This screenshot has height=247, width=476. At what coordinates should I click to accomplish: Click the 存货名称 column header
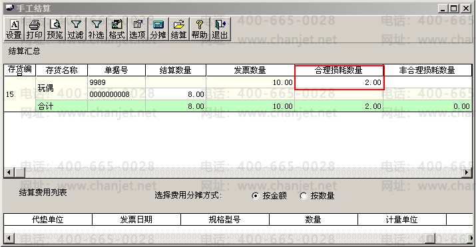62,70
